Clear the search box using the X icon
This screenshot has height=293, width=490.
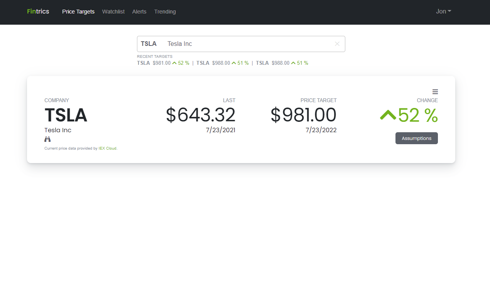click(337, 44)
